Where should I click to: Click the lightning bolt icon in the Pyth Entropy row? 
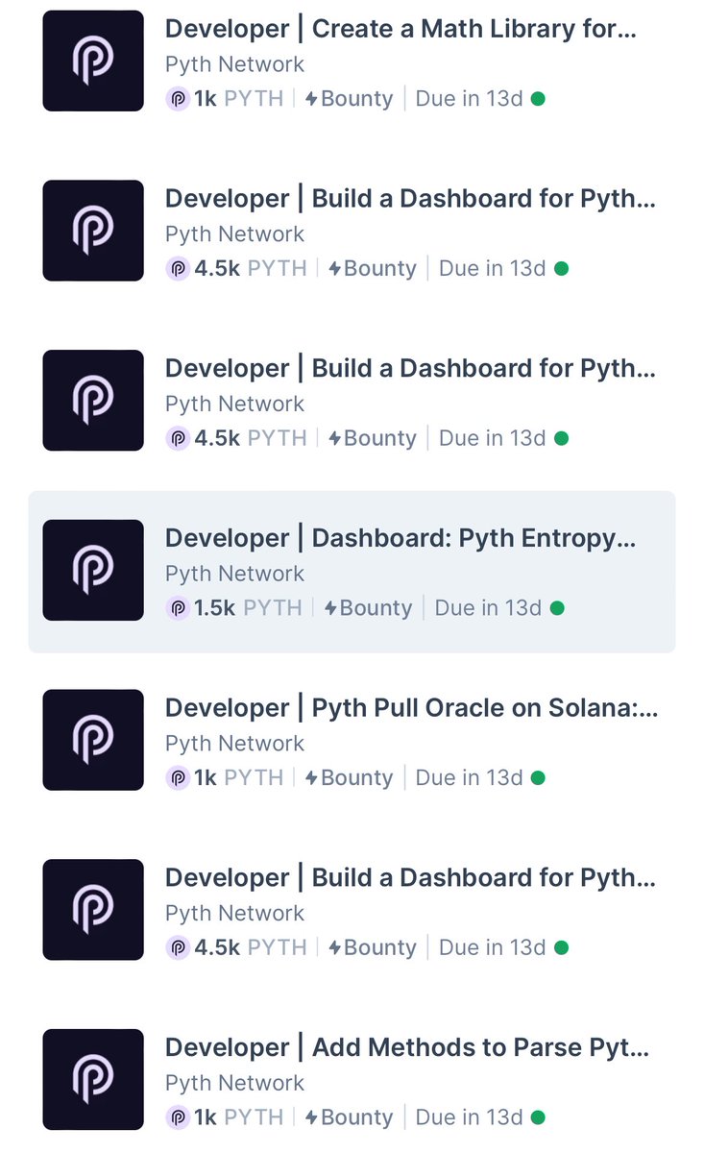330,608
